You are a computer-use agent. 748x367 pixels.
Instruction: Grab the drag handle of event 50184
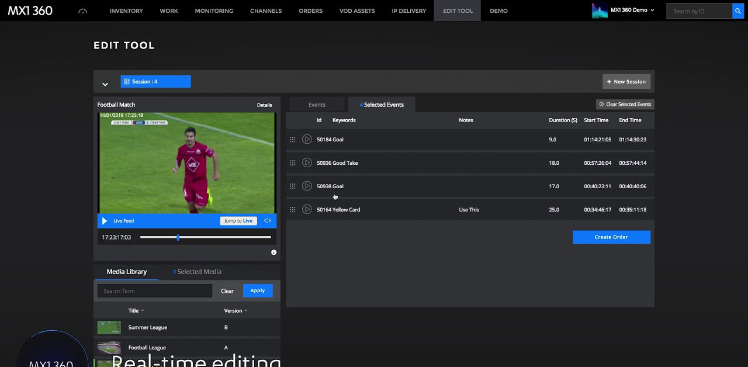coord(293,140)
